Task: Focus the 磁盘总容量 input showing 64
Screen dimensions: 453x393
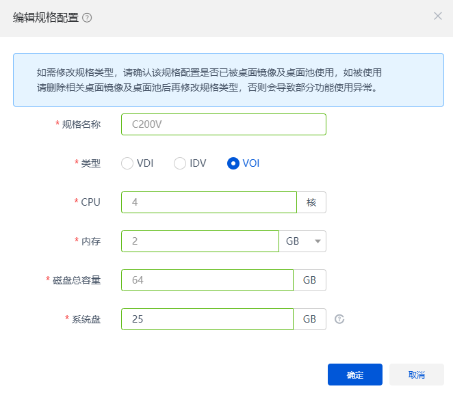Action: pos(207,280)
